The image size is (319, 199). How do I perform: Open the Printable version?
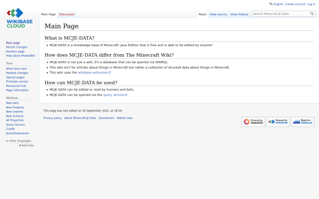(x=17, y=81)
